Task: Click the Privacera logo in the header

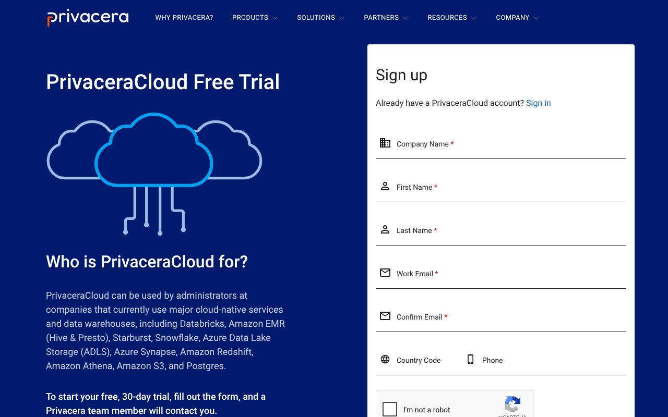Action: [87, 17]
